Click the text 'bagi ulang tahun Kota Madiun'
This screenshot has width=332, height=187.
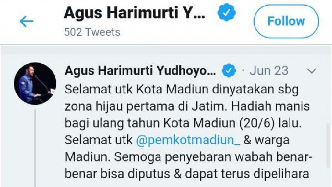click(150, 123)
